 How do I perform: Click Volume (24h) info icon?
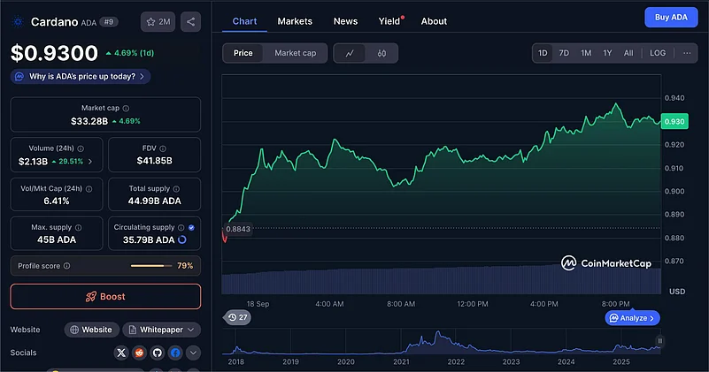tap(81, 148)
